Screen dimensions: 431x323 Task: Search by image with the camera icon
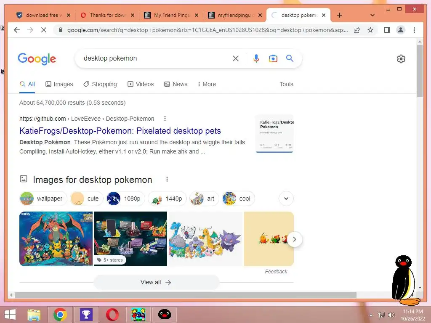[273, 58]
